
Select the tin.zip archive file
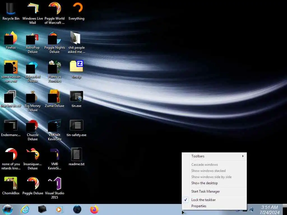[x=77, y=69]
